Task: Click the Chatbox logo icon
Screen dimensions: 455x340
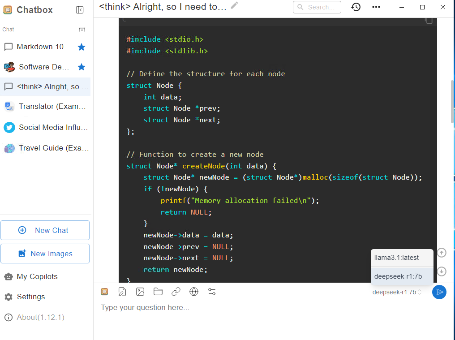Action: 8,10
